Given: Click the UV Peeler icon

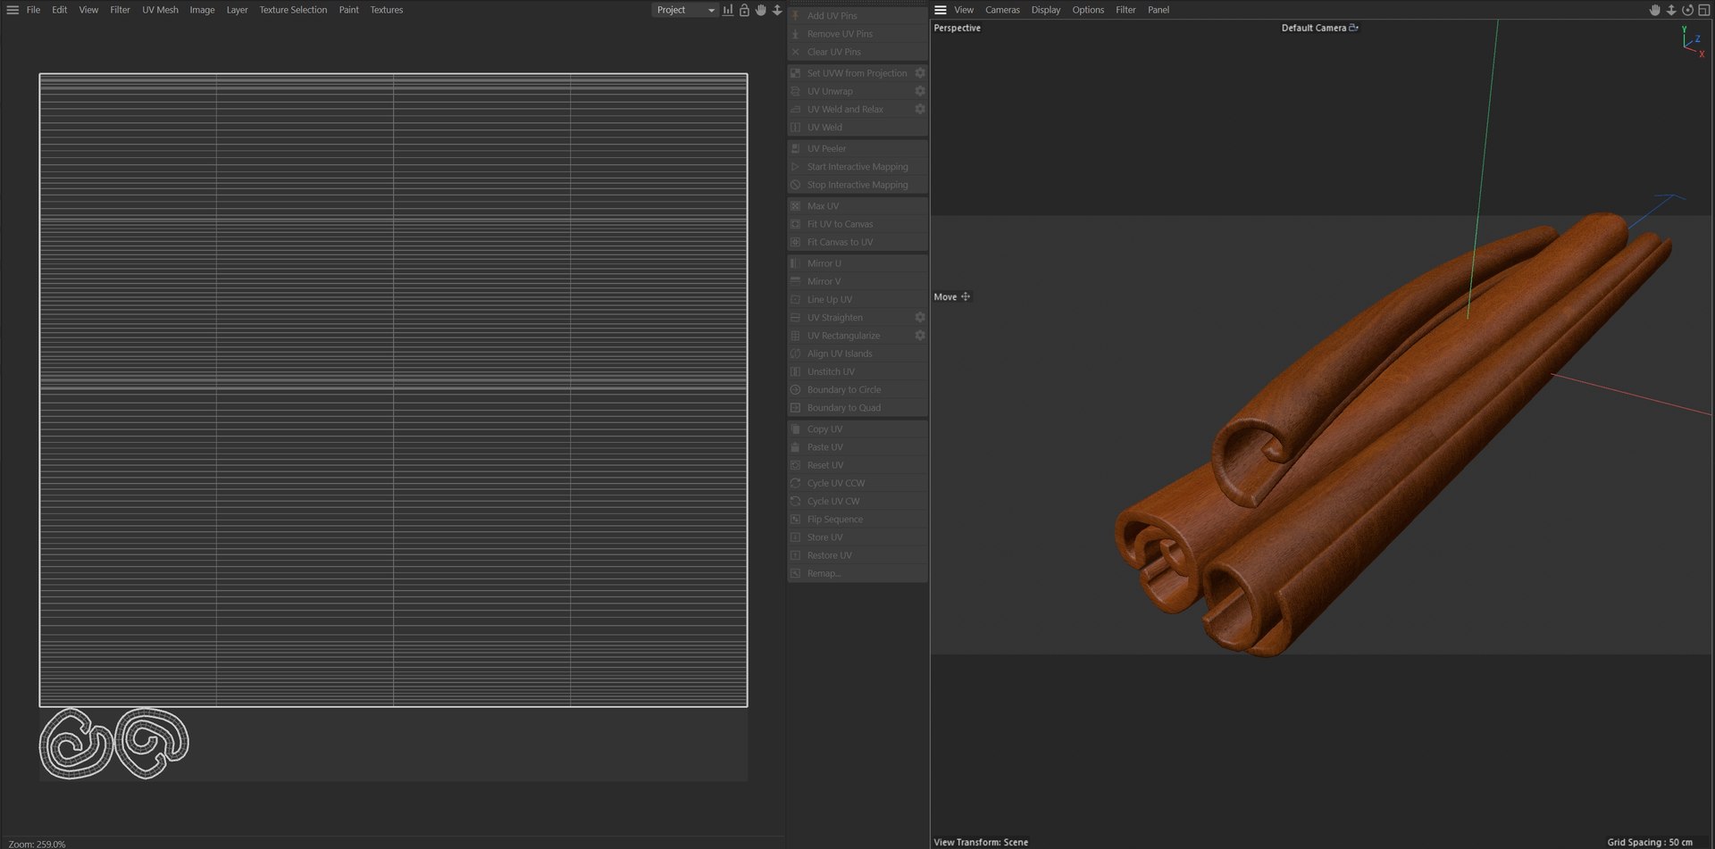Looking at the screenshot, I should pos(795,149).
